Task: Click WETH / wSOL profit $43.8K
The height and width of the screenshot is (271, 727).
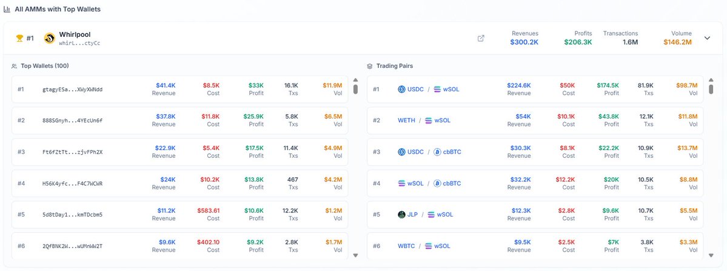Action: coord(608,117)
